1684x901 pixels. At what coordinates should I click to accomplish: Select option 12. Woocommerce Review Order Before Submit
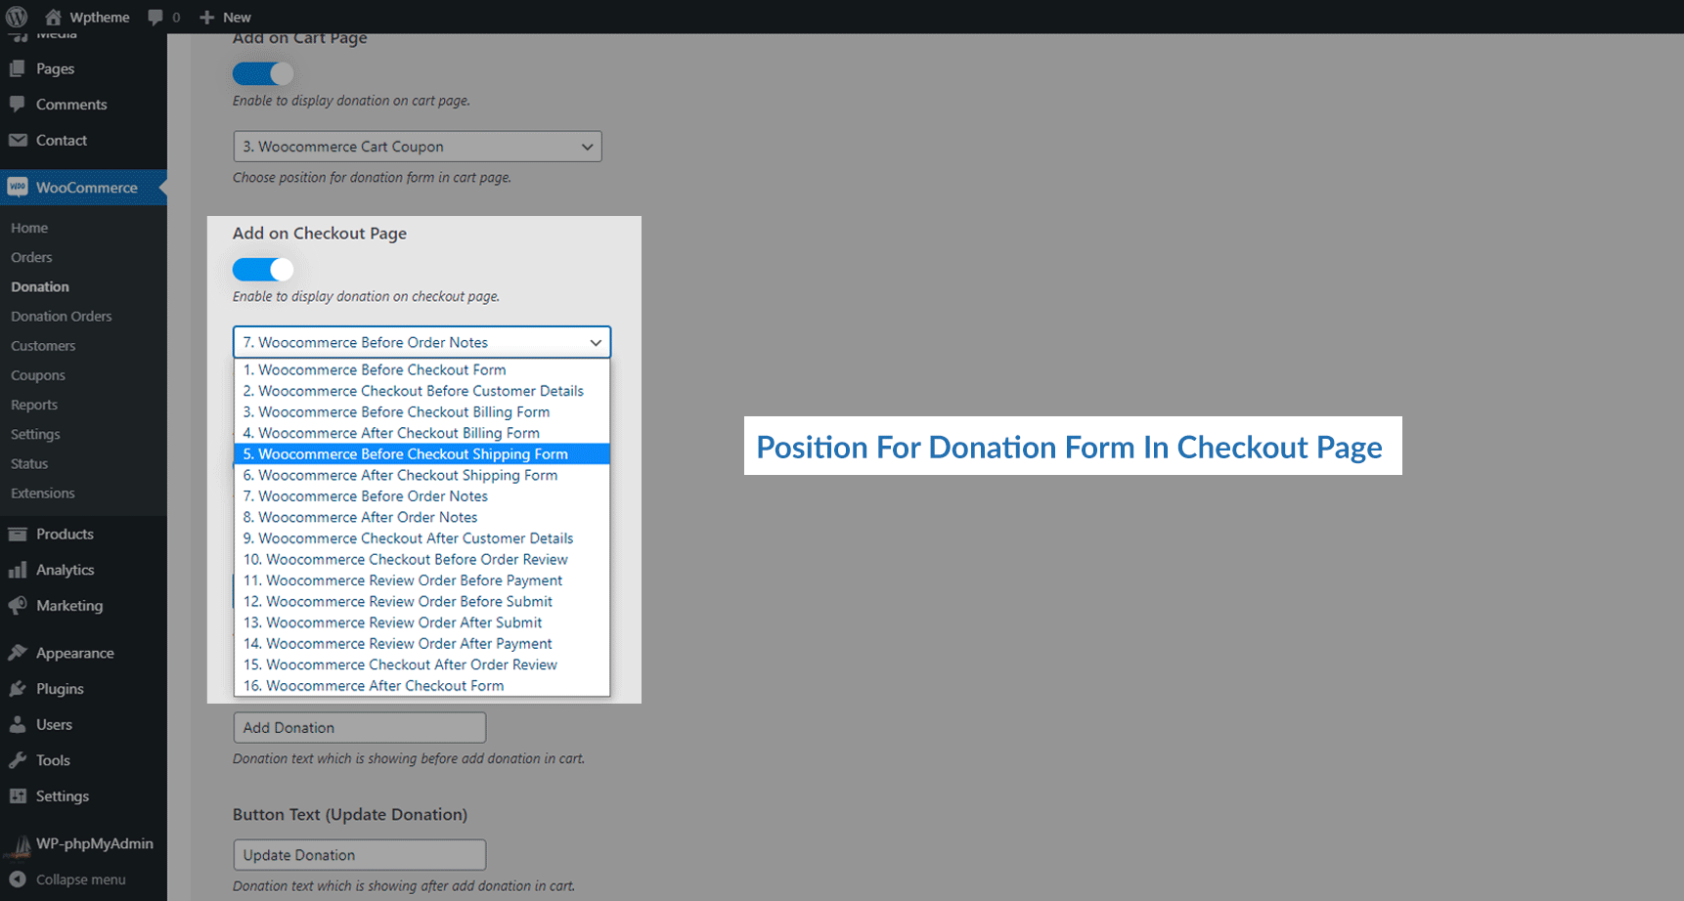click(421, 601)
